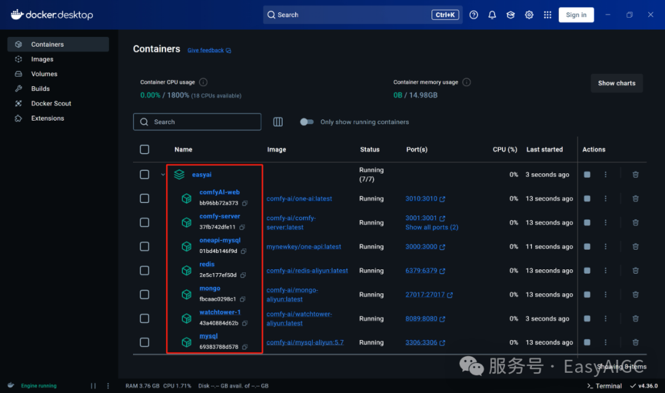This screenshot has width=665, height=393.
Task: Sort by the Name column header
Action: [x=183, y=149]
